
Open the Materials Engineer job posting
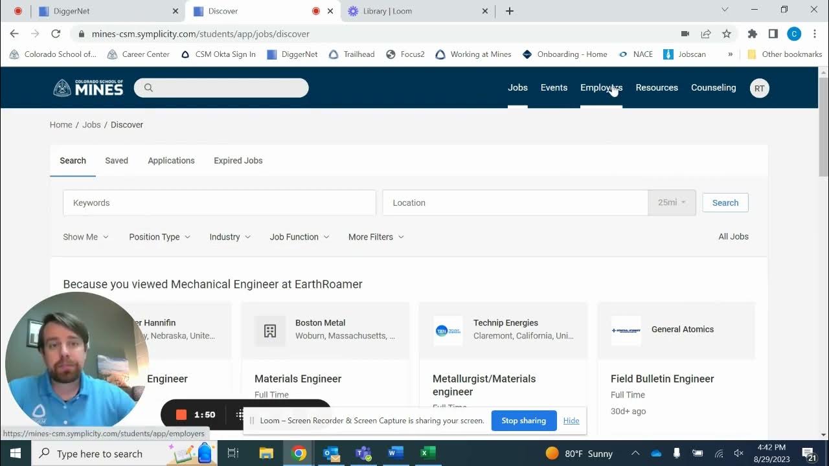point(298,379)
